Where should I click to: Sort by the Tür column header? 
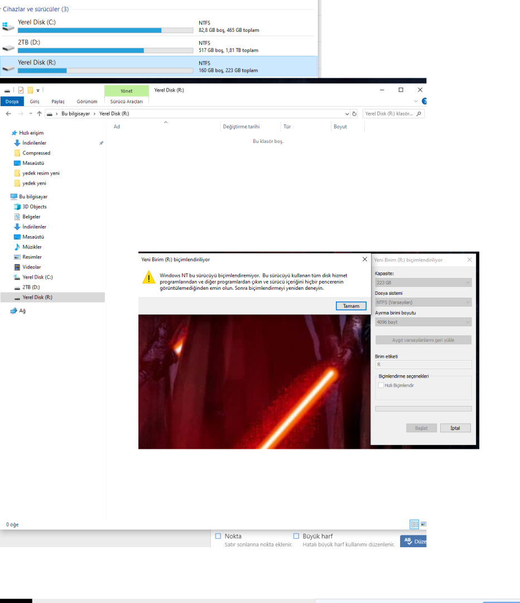[287, 127]
